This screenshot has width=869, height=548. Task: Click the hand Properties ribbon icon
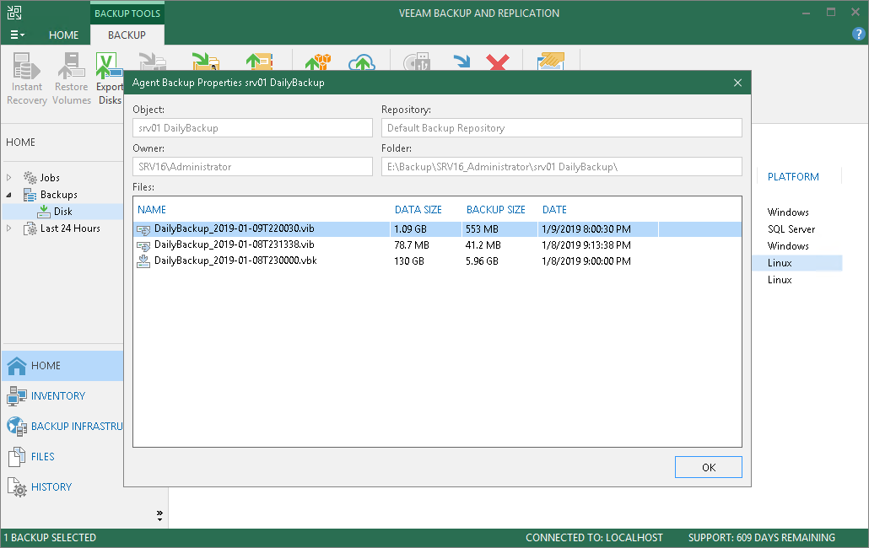point(551,61)
